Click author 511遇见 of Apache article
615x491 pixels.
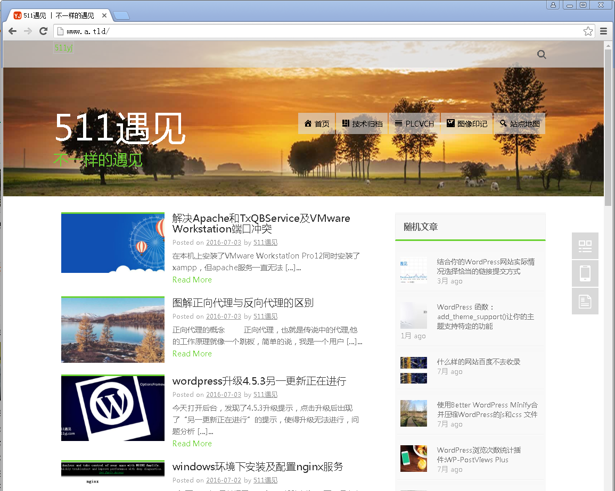pos(265,243)
